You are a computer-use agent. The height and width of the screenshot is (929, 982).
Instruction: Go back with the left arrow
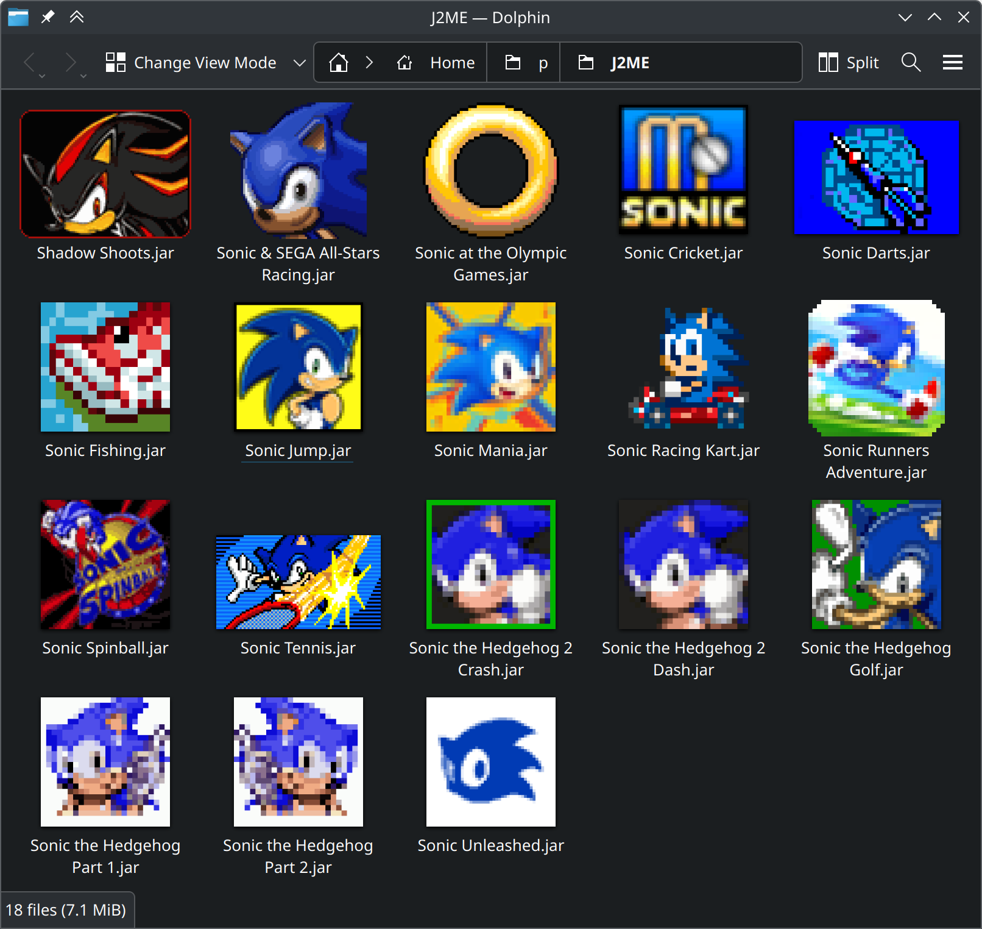click(30, 62)
